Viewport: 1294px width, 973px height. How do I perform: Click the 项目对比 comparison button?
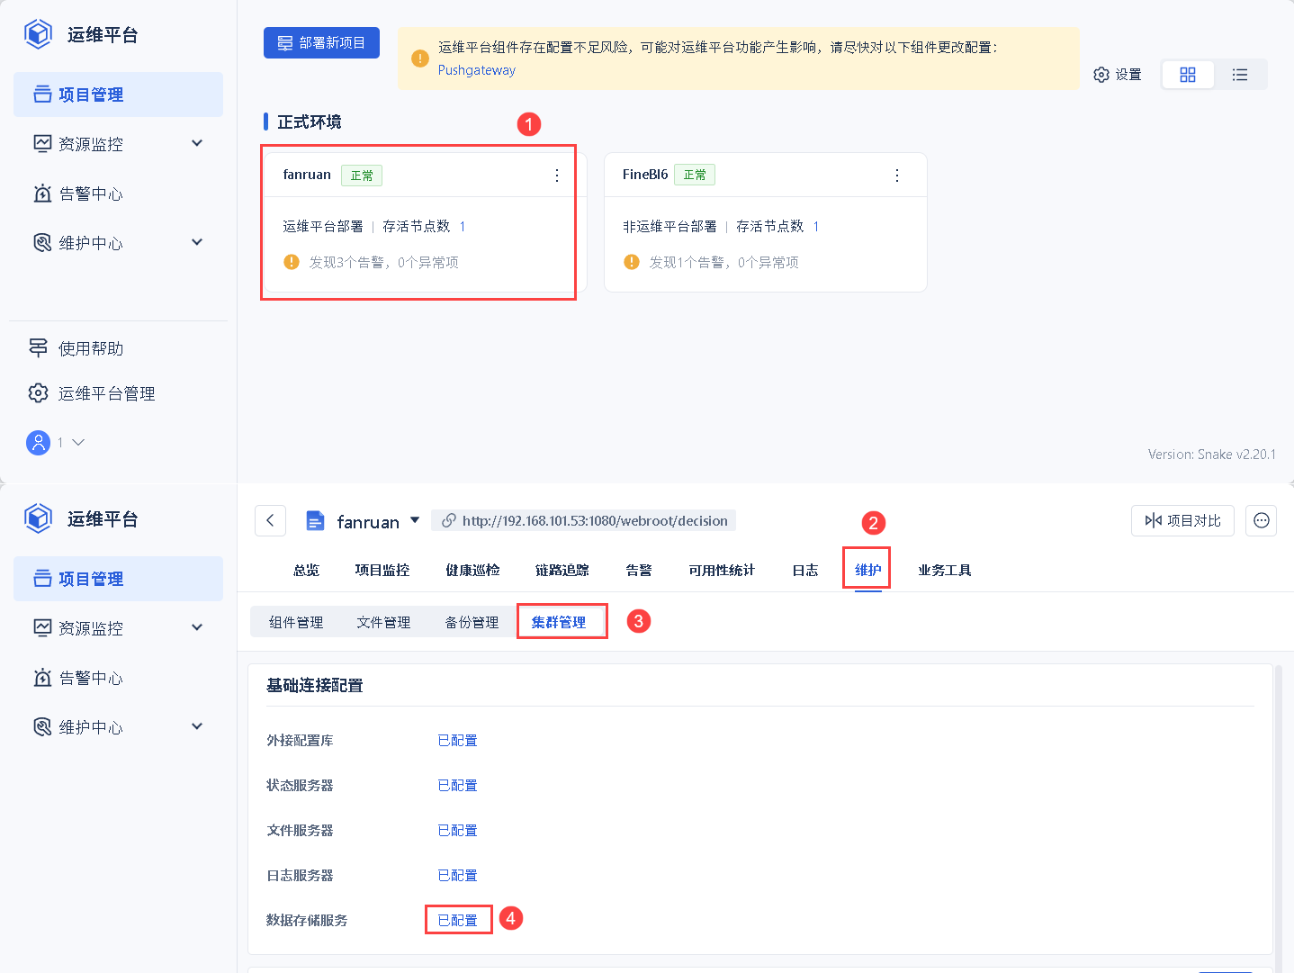pyautogui.click(x=1182, y=520)
